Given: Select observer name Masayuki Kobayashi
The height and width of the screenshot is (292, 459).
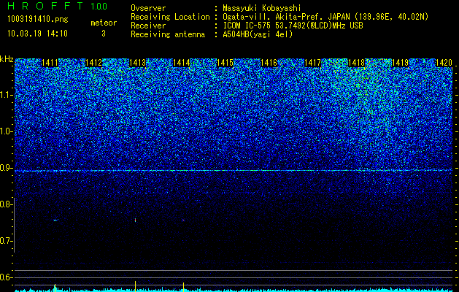Looking at the screenshot, I should (261, 8).
